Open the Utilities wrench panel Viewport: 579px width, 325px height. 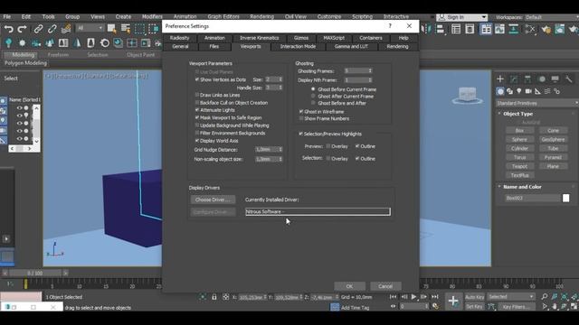click(x=569, y=79)
